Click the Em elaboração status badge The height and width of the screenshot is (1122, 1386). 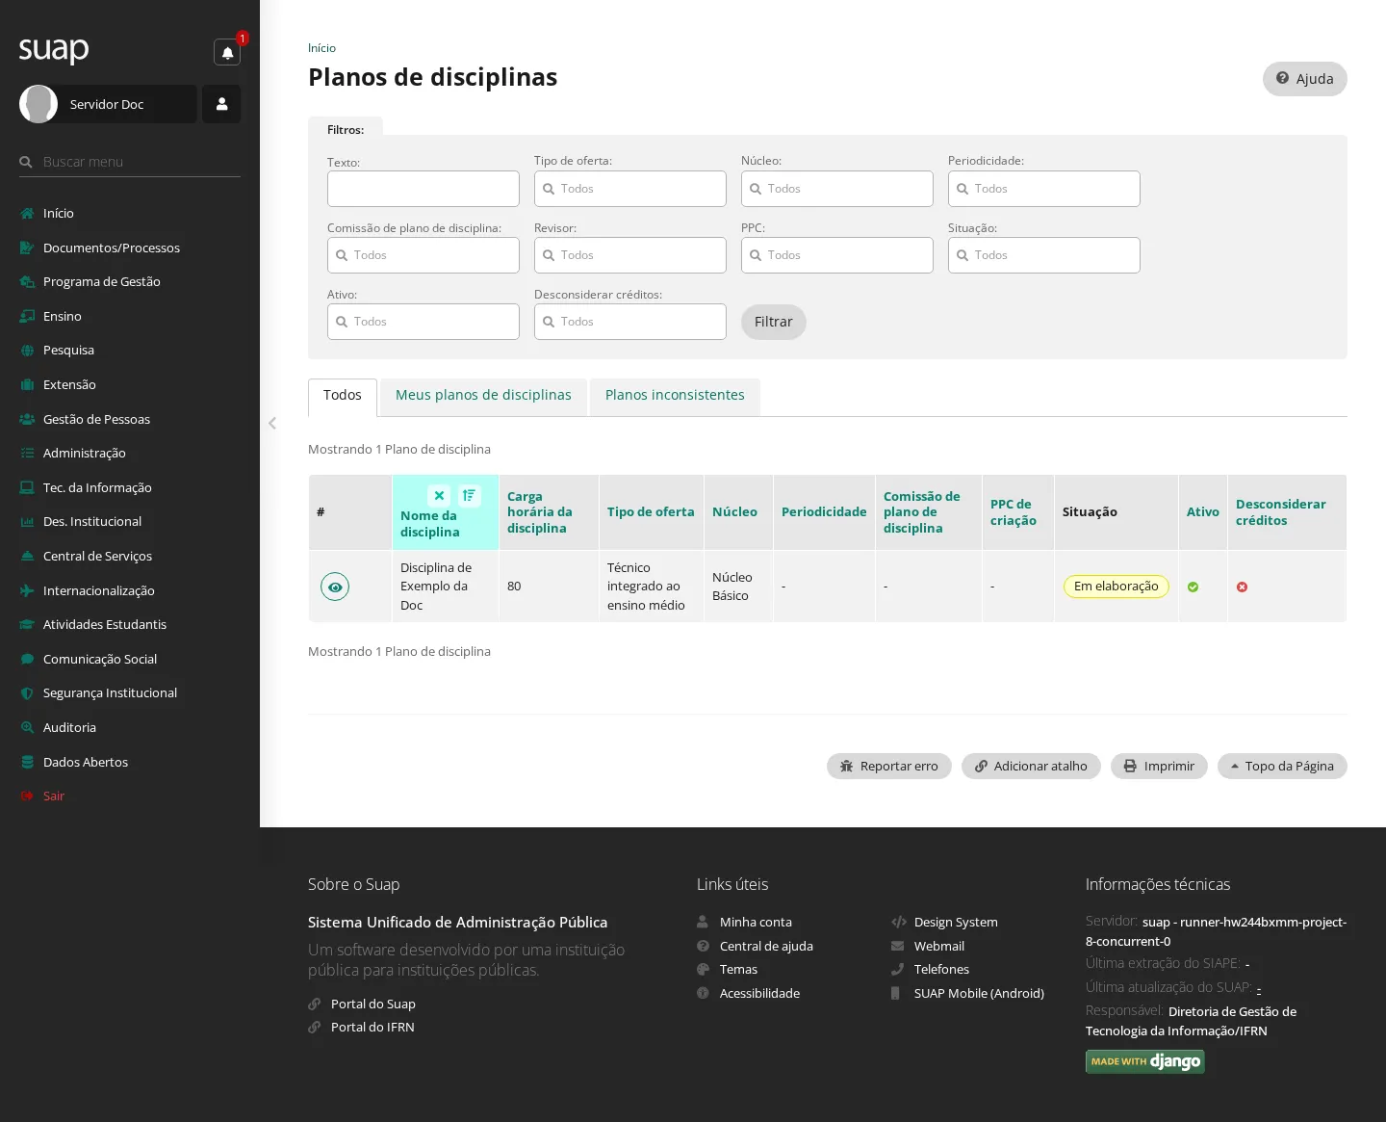pos(1116,587)
